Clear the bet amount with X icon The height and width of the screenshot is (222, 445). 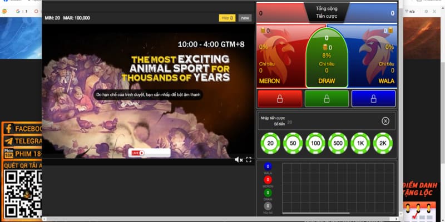click(x=385, y=121)
